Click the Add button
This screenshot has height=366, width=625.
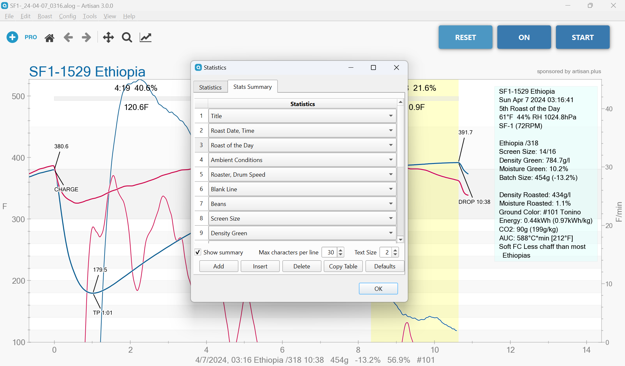[219, 266]
